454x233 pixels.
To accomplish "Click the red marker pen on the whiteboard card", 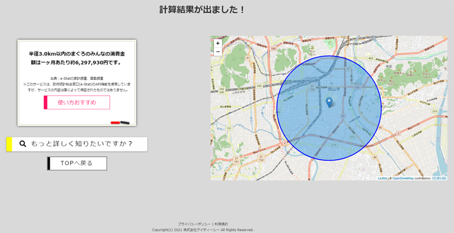I will [x=115, y=123].
